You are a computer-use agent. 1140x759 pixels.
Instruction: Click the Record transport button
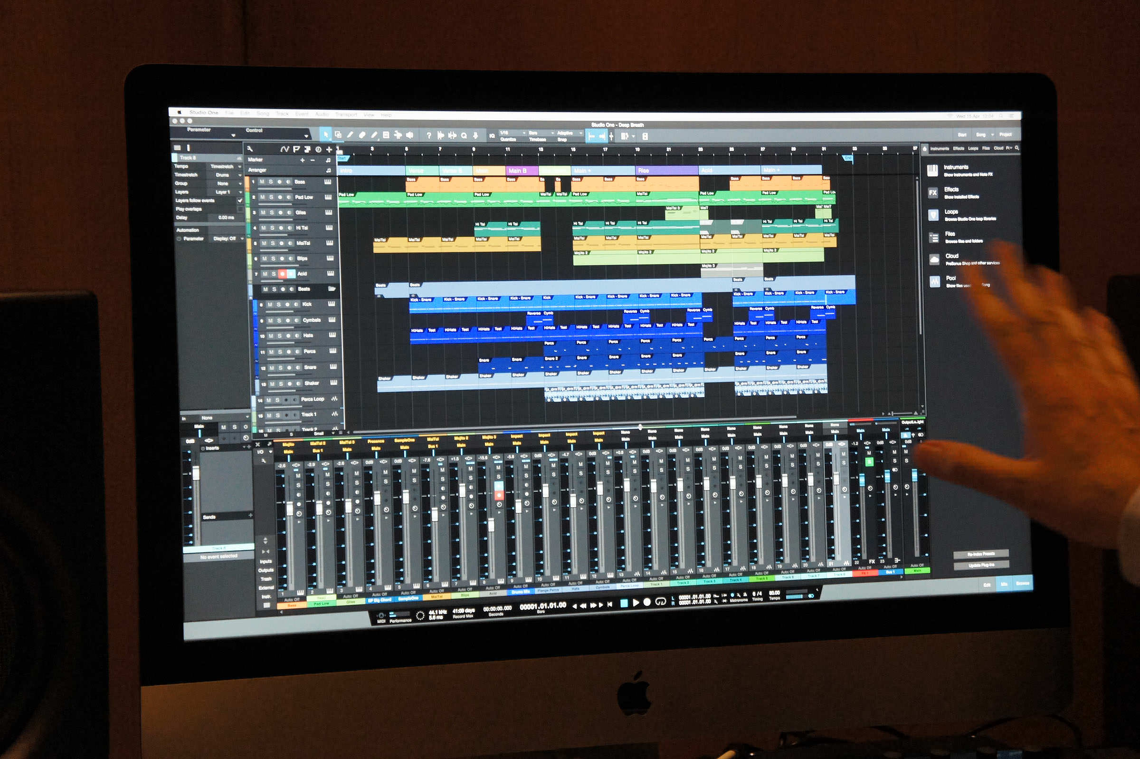pos(647,602)
